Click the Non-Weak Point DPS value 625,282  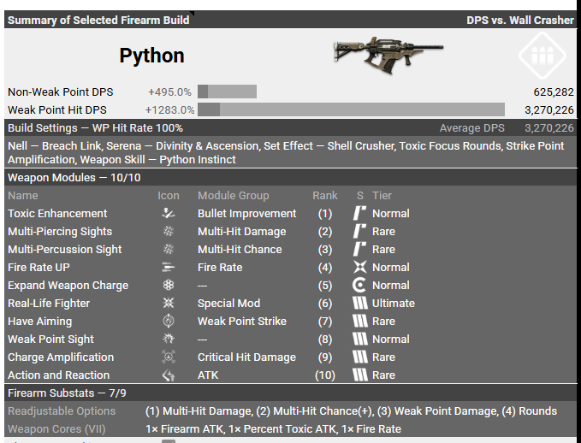coord(554,92)
